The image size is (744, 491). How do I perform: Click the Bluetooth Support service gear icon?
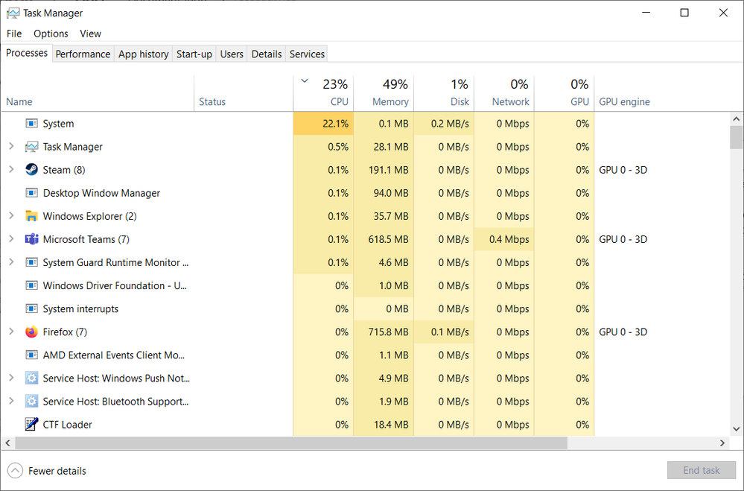31,402
